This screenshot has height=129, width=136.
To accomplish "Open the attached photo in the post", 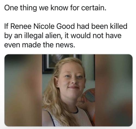I will [69, 90].
